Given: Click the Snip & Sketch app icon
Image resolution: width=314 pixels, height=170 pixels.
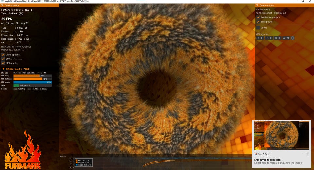Looking at the screenshot, I should pyautogui.click(x=256, y=154).
